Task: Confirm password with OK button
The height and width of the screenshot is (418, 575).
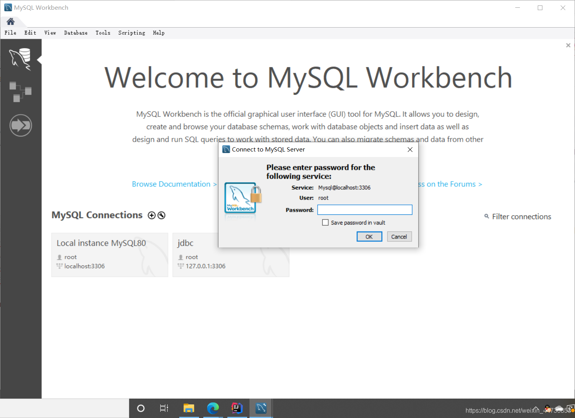Action: pos(369,237)
